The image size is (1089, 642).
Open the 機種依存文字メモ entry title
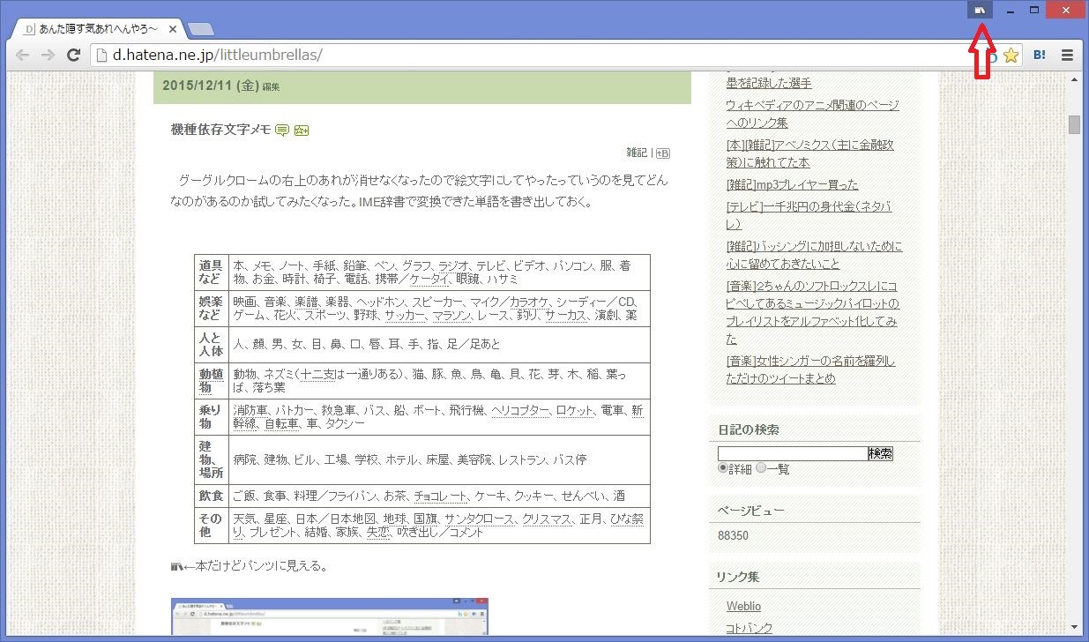coord(220,131)
